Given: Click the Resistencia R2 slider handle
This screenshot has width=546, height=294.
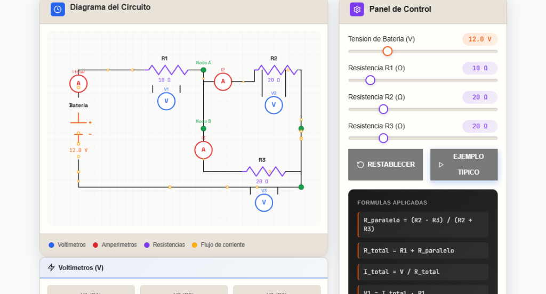Looking at the screenshot, I should (383, 109).
